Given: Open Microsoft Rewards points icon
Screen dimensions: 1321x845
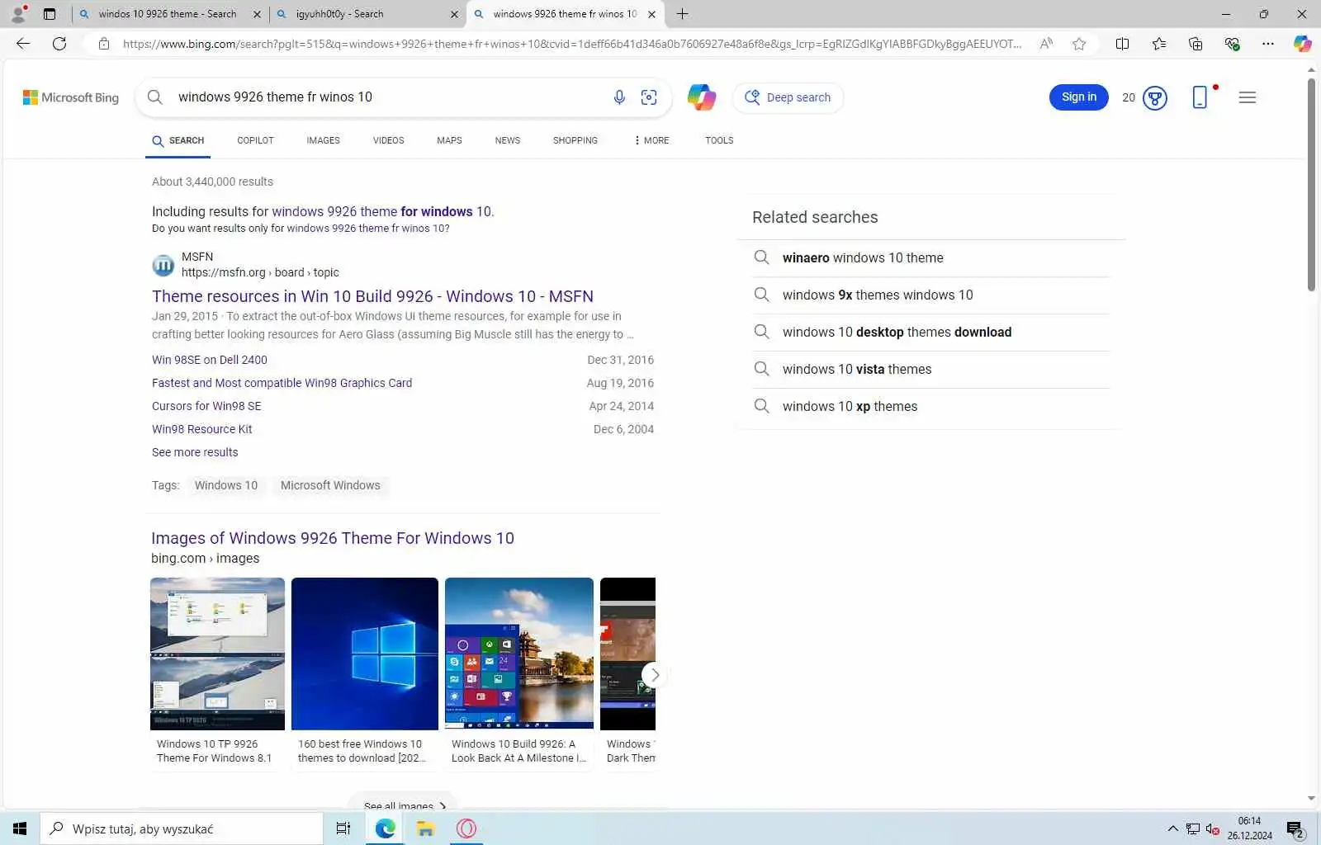Looking at the screenshot, I should (x=1155, y=98).
